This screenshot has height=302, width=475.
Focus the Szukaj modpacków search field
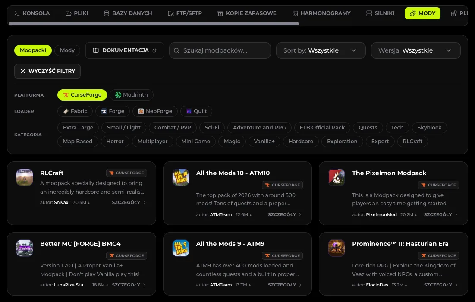tap(220, 50)
